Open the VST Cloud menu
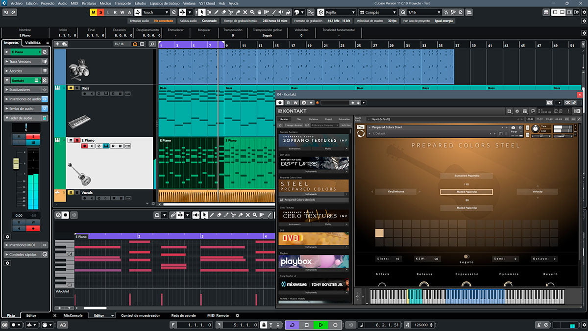The image size is (588, 331). pyautogui.click(x=207, y=3)
